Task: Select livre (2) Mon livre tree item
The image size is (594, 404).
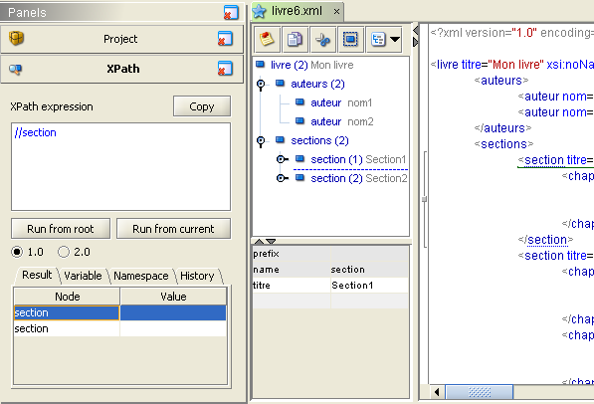Action: click(x=311, y=65)
